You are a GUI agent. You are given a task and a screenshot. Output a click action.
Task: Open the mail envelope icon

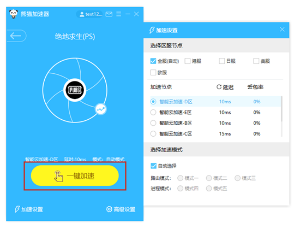[x=109, y=14]
